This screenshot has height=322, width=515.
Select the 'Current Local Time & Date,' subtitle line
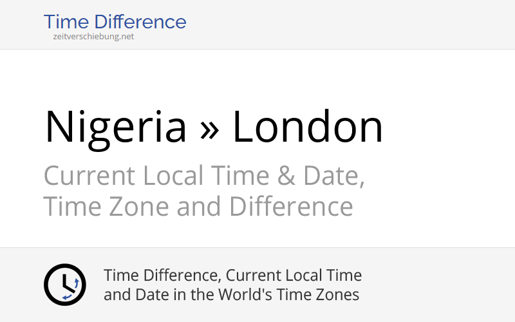point(204,176)
